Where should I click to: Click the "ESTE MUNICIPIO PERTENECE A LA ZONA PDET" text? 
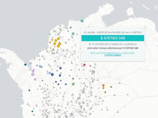[x=112, y=53]
